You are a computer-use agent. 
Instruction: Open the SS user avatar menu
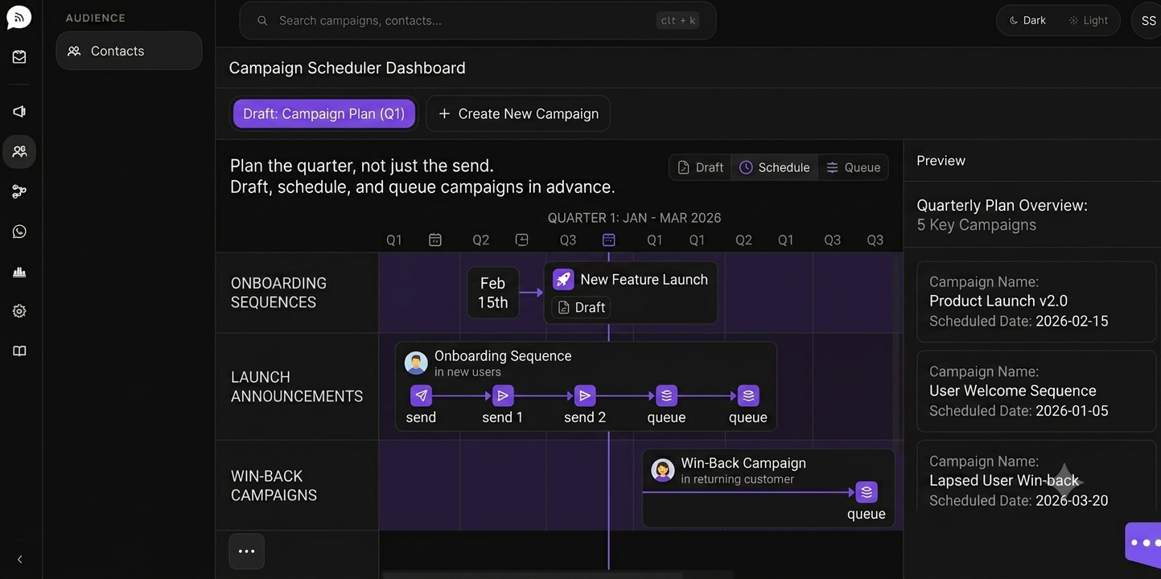(1148, 21)
